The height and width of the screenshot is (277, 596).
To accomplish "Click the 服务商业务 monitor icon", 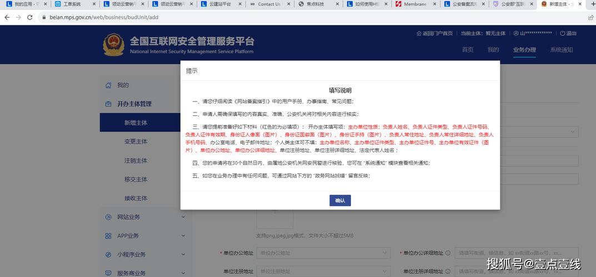I will [x=108, y=273].
